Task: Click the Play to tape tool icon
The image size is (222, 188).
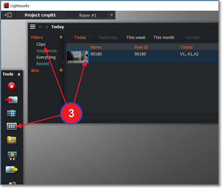Action: (12, 155)
